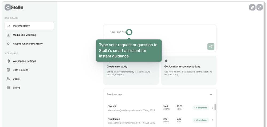Click the expand fullscreen icon
The height and width of the screenshot is (127, 267).
click(260, 7)
